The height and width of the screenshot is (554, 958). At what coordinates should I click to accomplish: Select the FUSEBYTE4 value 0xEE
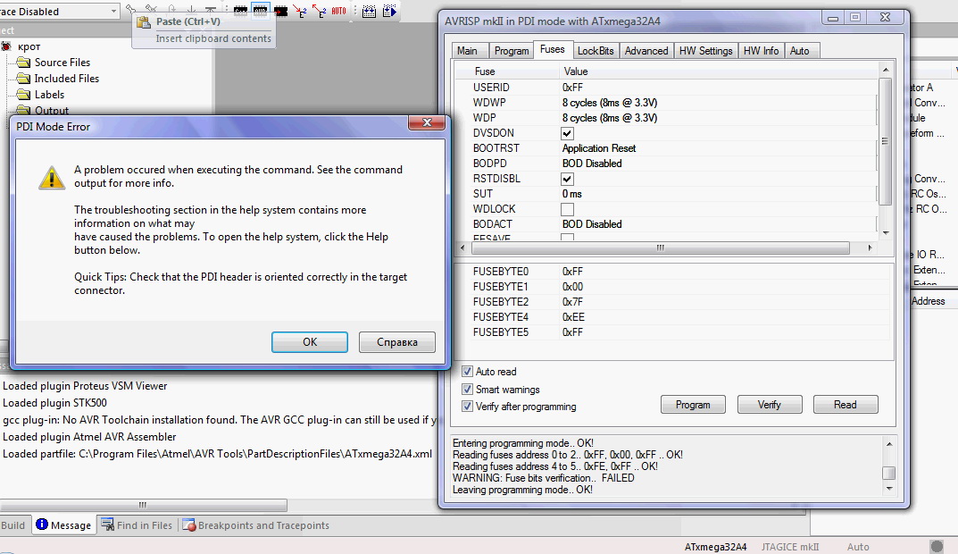coord(574,317)
